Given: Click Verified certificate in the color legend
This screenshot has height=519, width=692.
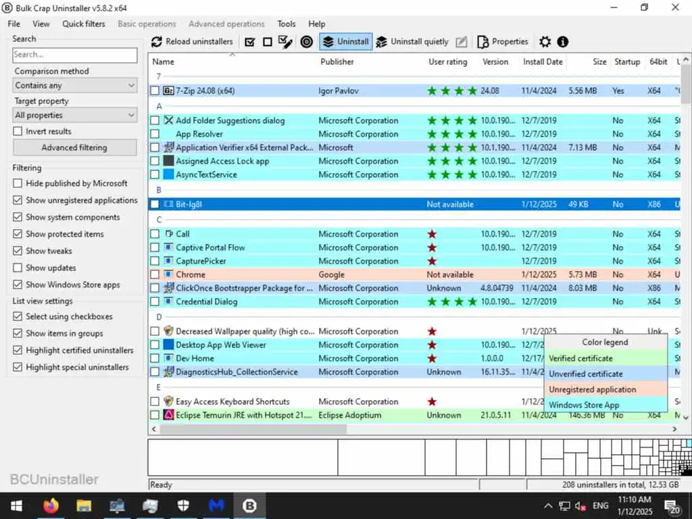Looking at the screenshot, I should pos(605,358).
